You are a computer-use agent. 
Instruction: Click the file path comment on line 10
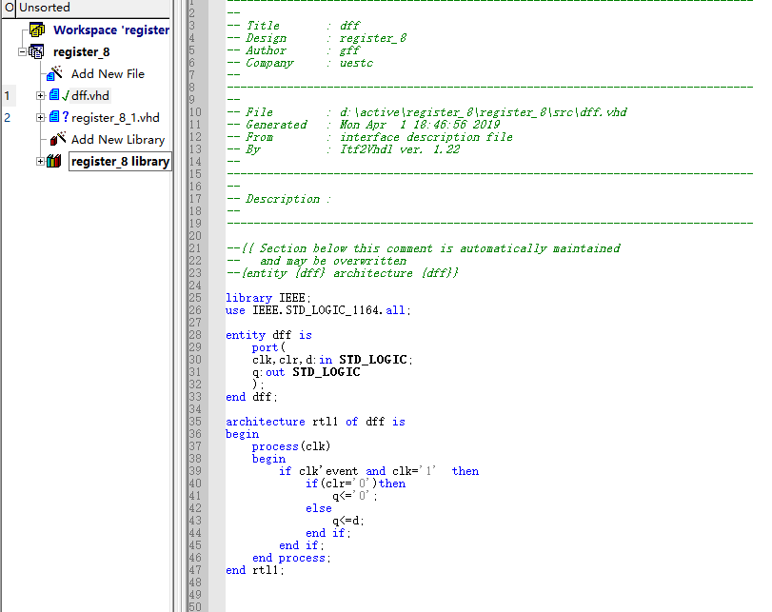tap(426, 112)
